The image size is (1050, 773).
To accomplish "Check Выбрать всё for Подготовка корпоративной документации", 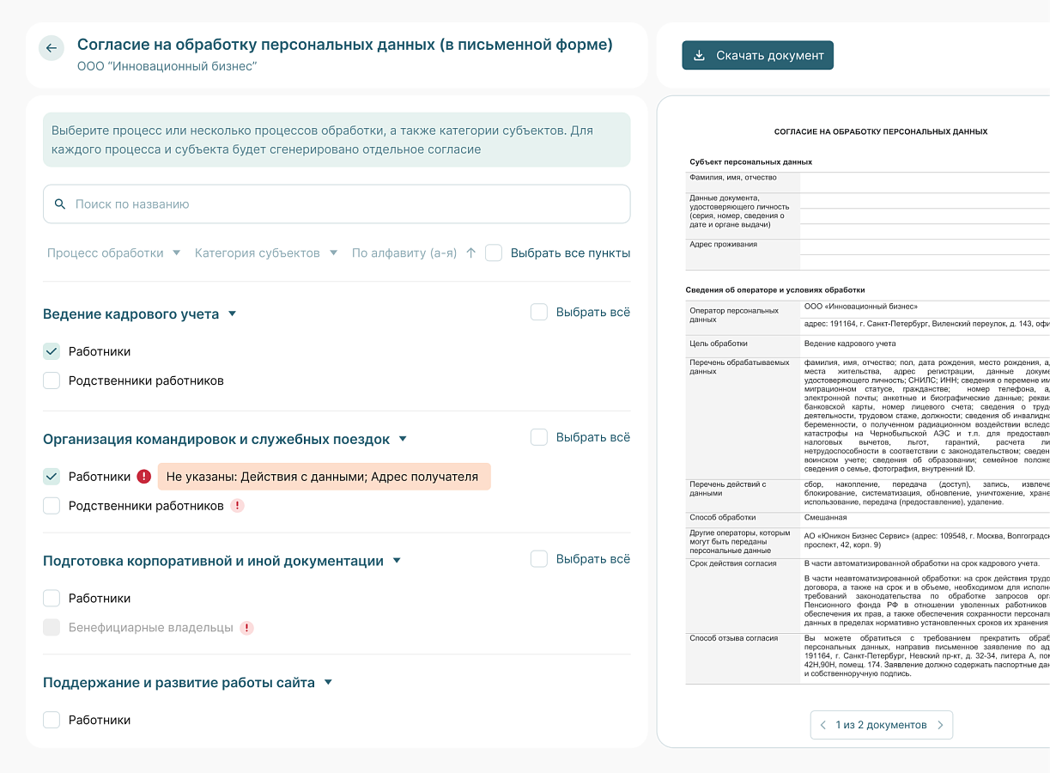I will [x=539, y=560].
